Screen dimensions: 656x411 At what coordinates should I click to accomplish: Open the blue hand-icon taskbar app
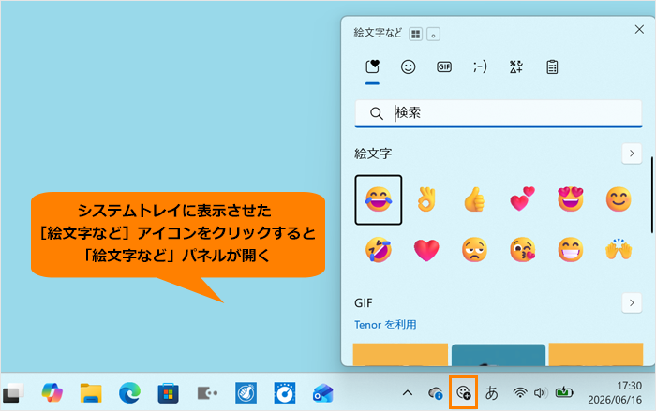pos(246,393)
